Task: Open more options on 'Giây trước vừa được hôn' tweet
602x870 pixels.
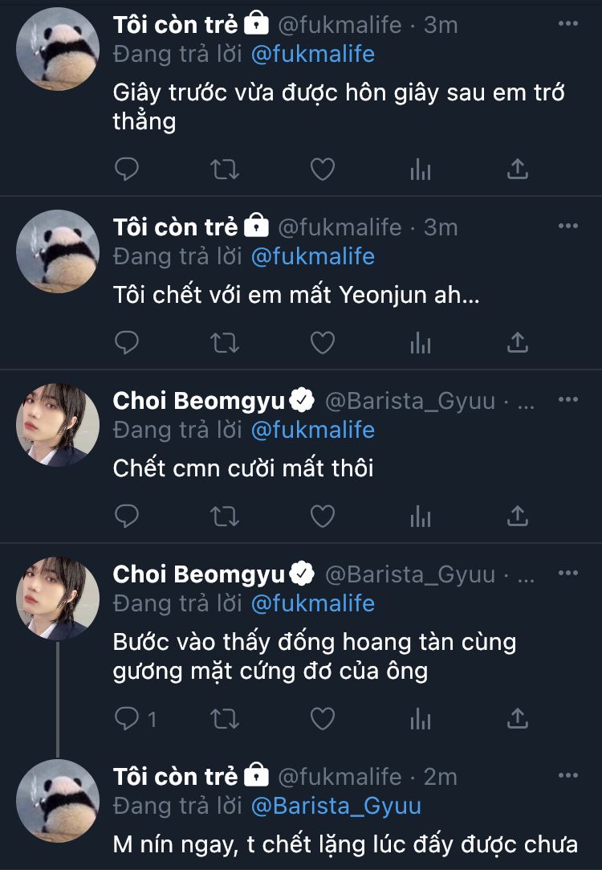Action: click(567, 24)
